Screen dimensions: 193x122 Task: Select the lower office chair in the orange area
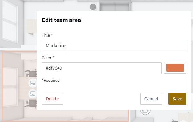[x=31, y=103]
